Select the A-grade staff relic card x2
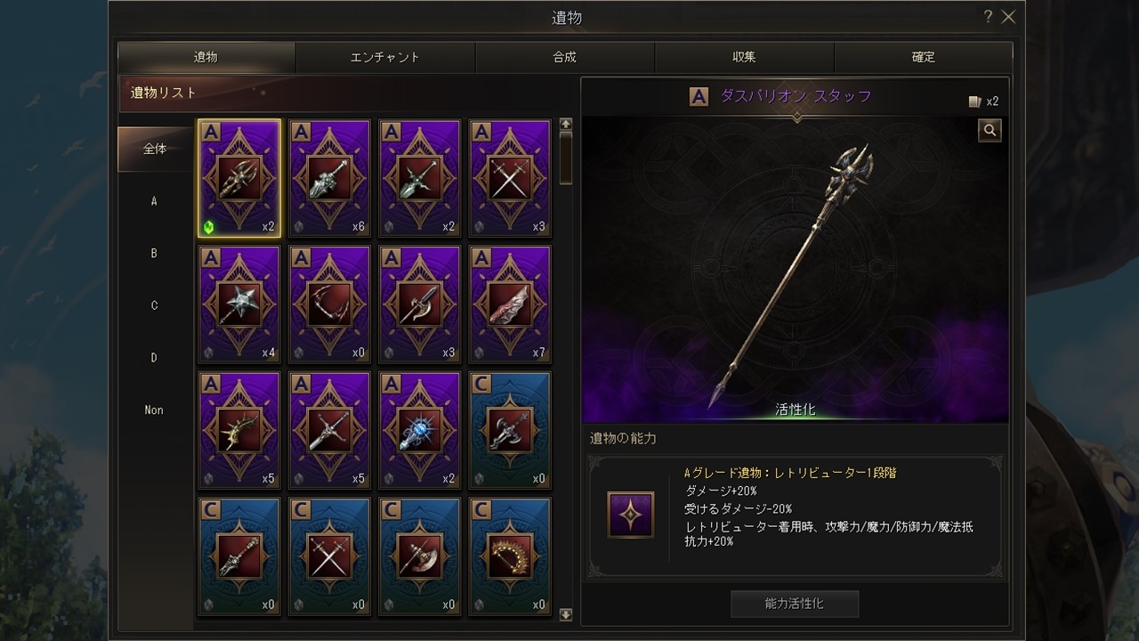The height and width of the screenshot is (641, 1139). click(238, 178)
